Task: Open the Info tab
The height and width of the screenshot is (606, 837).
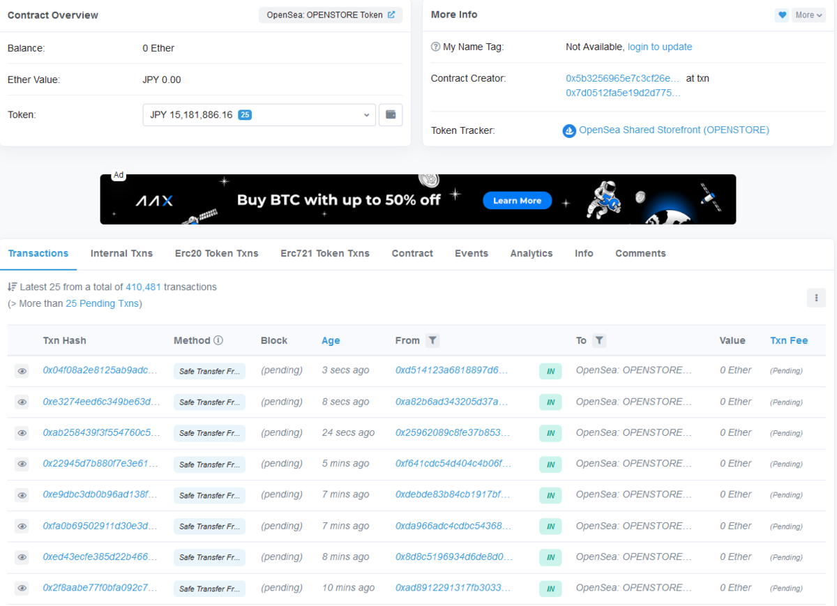Action: tap(584, 253)
